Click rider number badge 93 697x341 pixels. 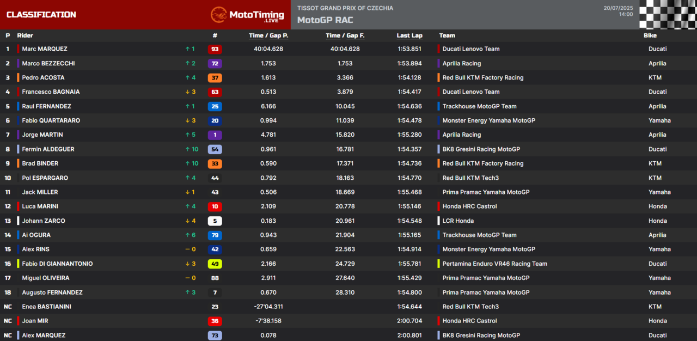pos(215,49)
